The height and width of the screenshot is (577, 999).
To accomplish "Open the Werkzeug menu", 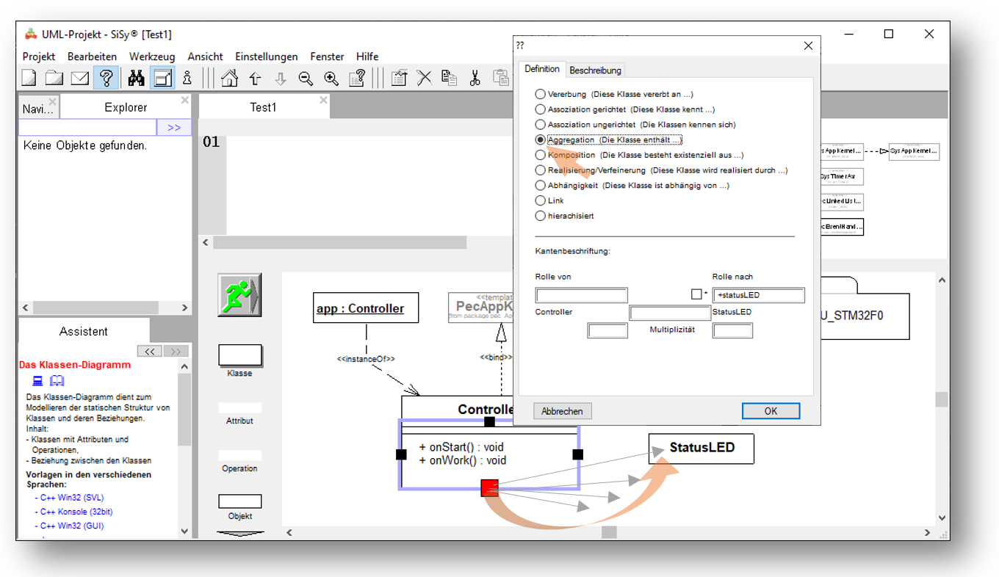I will point(152,57).
